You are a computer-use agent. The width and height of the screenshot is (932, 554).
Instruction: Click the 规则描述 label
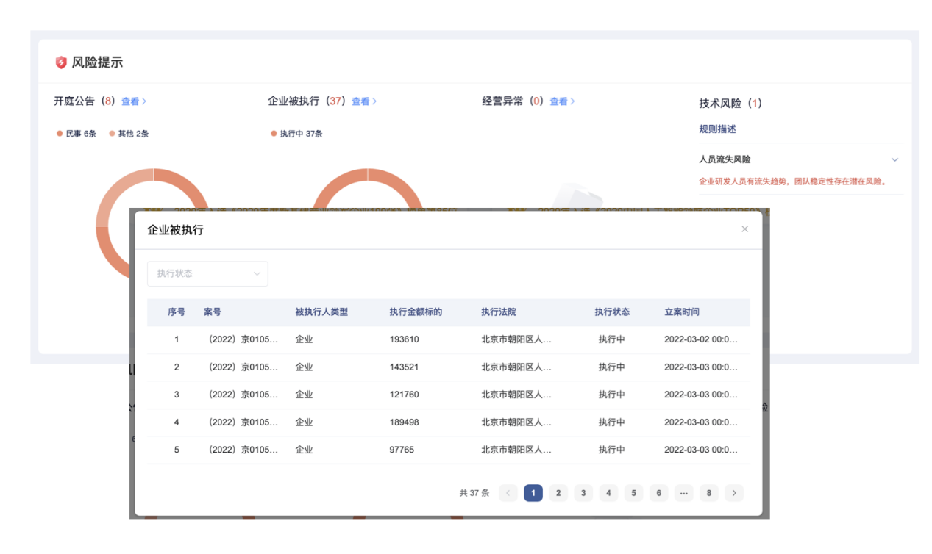click(717, 129)
